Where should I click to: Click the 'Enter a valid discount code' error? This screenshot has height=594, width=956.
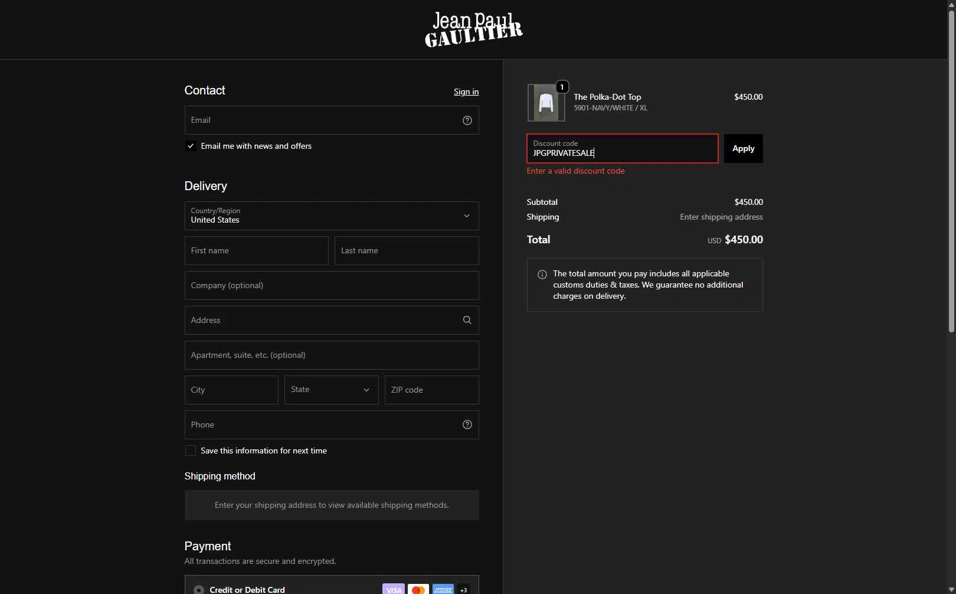[575, 171]
